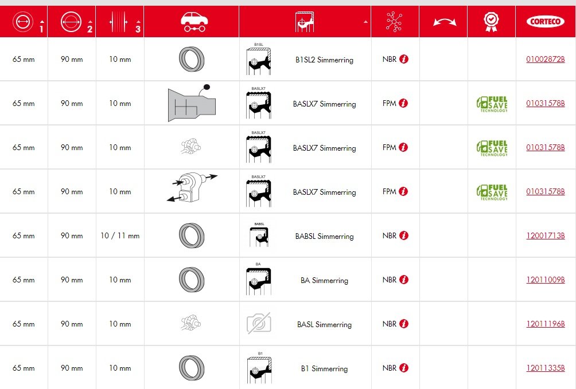Open part number link 01002872B
The image size is (576, 389).
pyautogui.click(x=545, y=59)
